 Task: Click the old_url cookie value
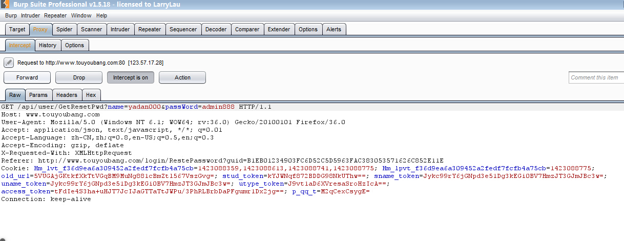[x=126, y=176]
